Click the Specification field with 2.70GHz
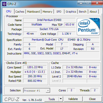This screenshot has width=103, height=103. pyautogui.click(x=61, y=40)
